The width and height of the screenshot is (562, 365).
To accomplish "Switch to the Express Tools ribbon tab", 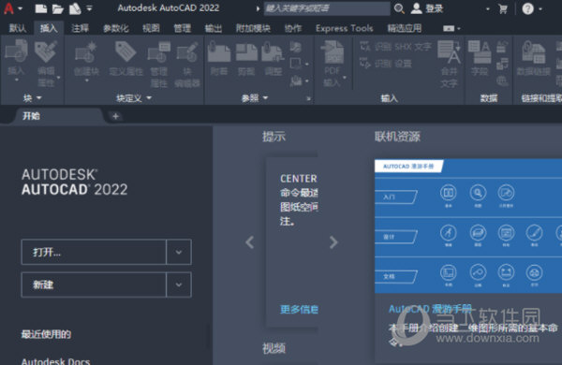I will pyautogui.click(x=344, y=28).
